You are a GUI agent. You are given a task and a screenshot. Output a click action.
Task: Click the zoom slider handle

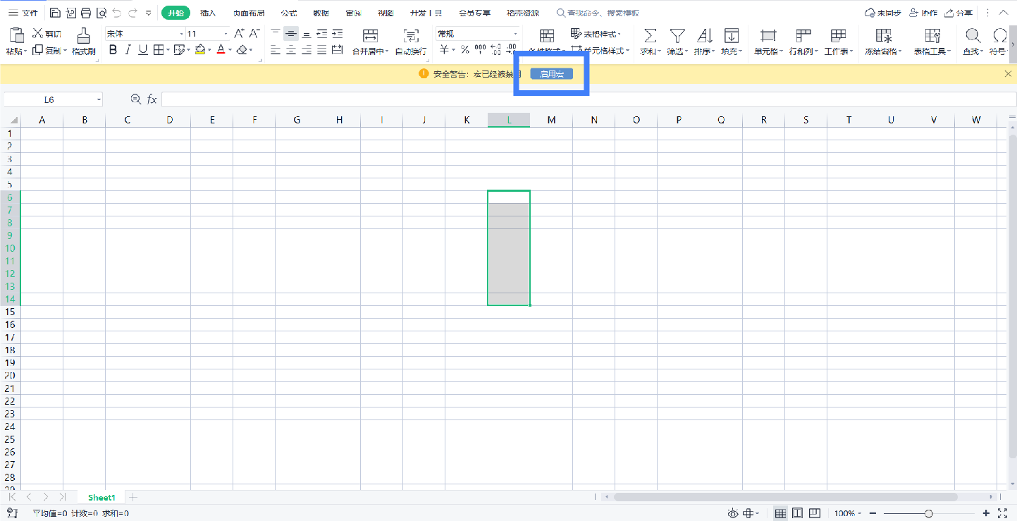coord(929,514)
